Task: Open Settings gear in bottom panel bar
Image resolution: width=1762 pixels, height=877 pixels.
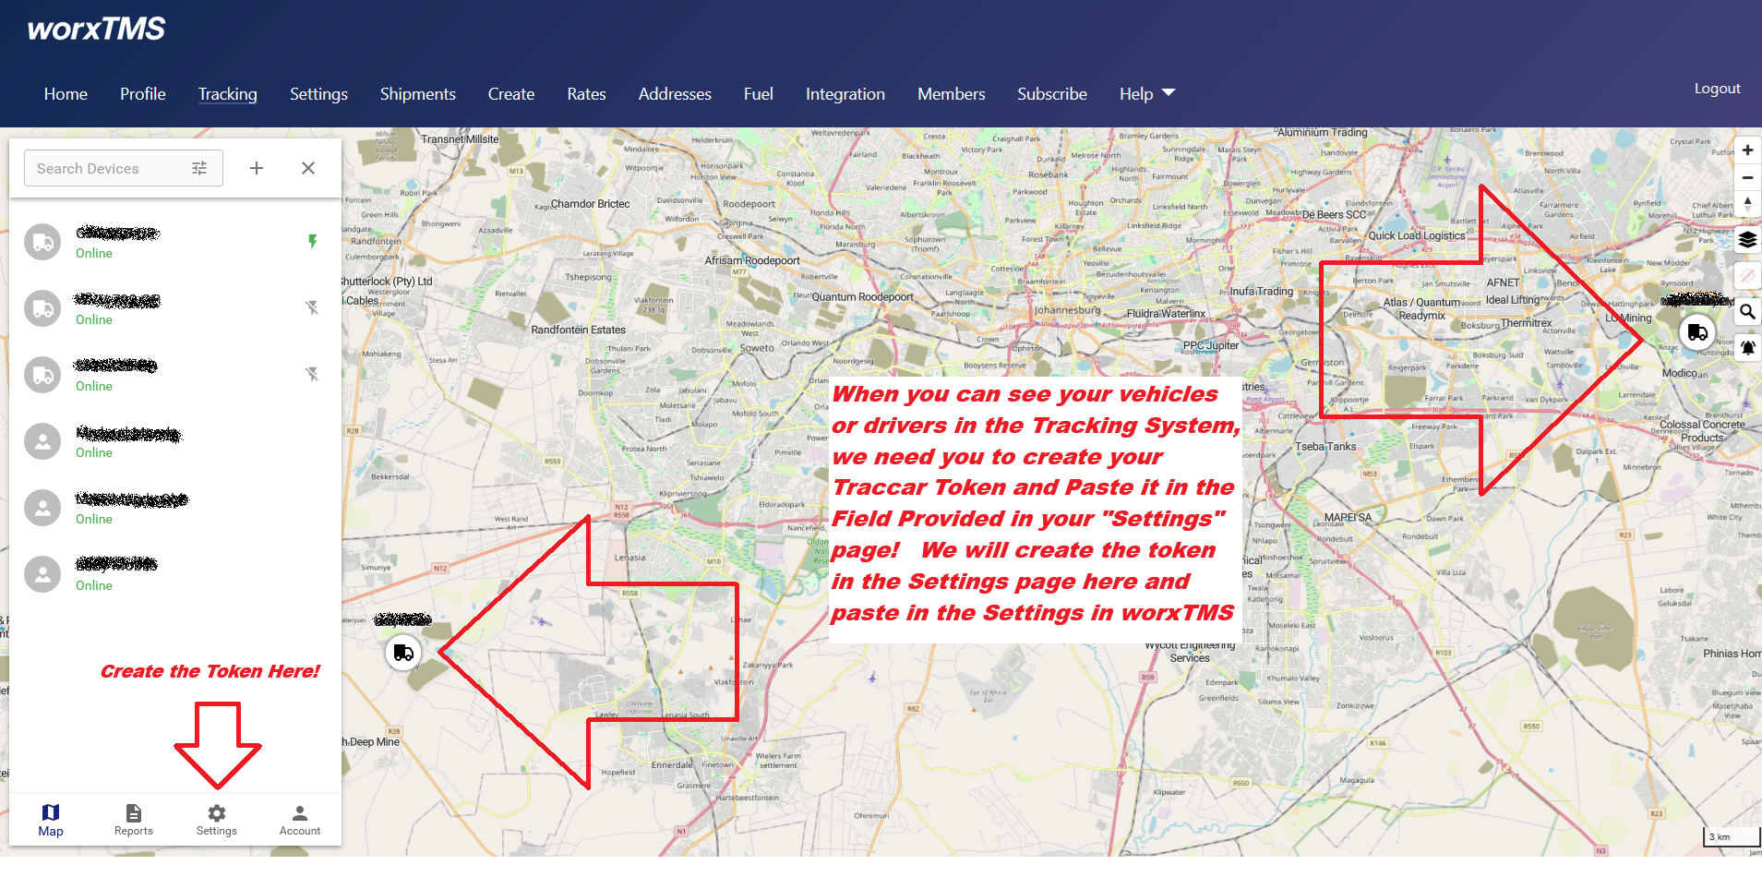Action: [217, 820]
